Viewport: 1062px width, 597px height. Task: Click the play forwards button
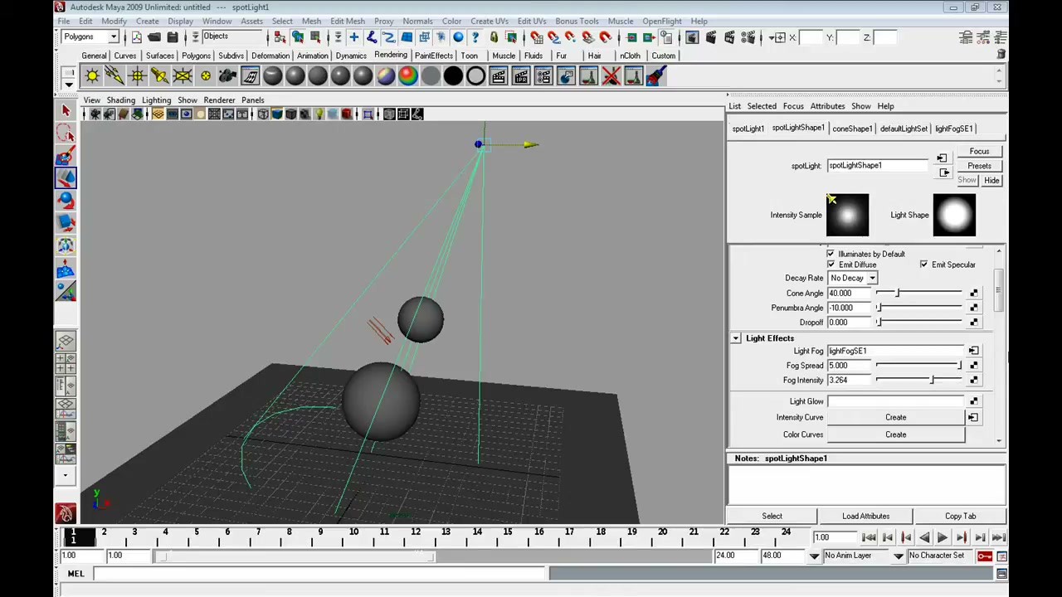click(x=943, y=538)
